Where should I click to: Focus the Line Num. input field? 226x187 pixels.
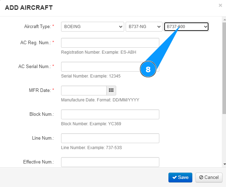[x=110, y=138]
